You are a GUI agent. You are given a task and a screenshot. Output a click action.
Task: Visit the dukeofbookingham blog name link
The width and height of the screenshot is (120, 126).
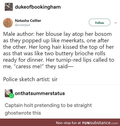tap(38, 7)
